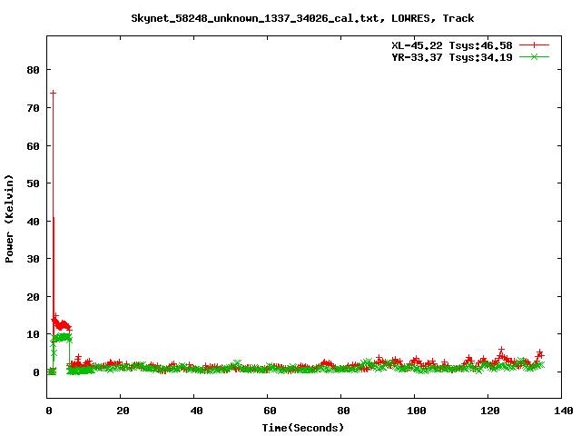Click the green line sample in the legend
581x436 pixels.
pyautogui.click(x=534, y=56)
